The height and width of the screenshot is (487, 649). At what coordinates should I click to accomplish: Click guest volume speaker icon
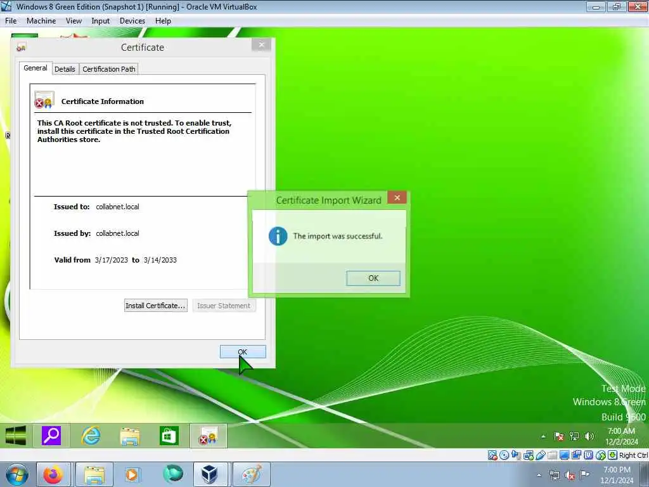pyautogui.click(x=589, y=436)
